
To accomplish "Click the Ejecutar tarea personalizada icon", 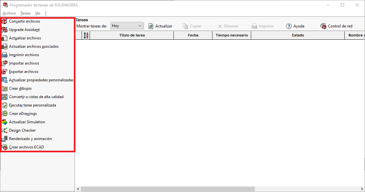I will tap(5, 105).
